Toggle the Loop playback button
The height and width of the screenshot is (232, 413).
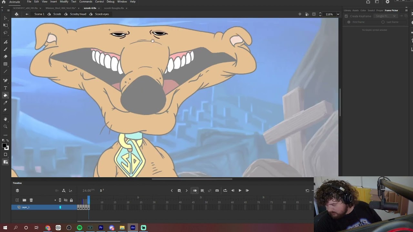(225, 190)
